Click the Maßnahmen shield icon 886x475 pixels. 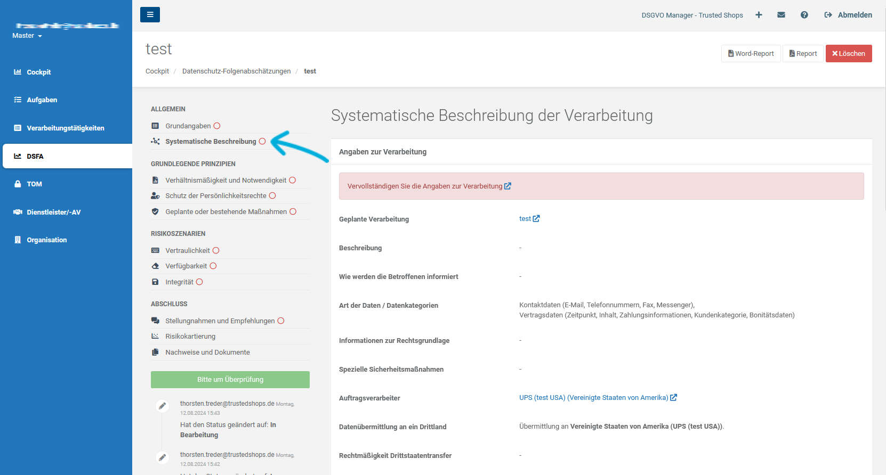click(x=155, y=211)
